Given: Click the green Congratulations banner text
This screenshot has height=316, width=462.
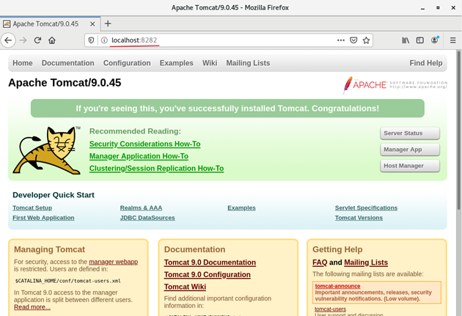Looking at the screenshot, I should pyautogui.click(x=227, y=109).
